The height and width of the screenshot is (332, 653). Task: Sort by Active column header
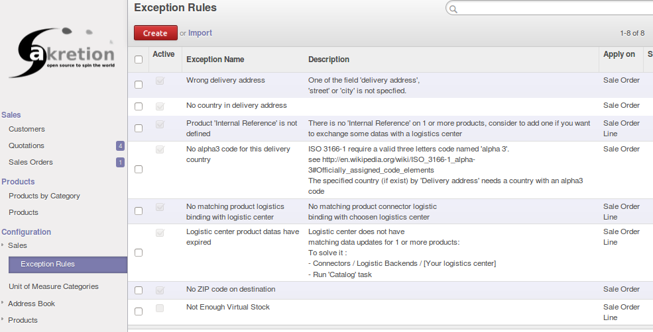pyautogui.click(x=163, y=54)
